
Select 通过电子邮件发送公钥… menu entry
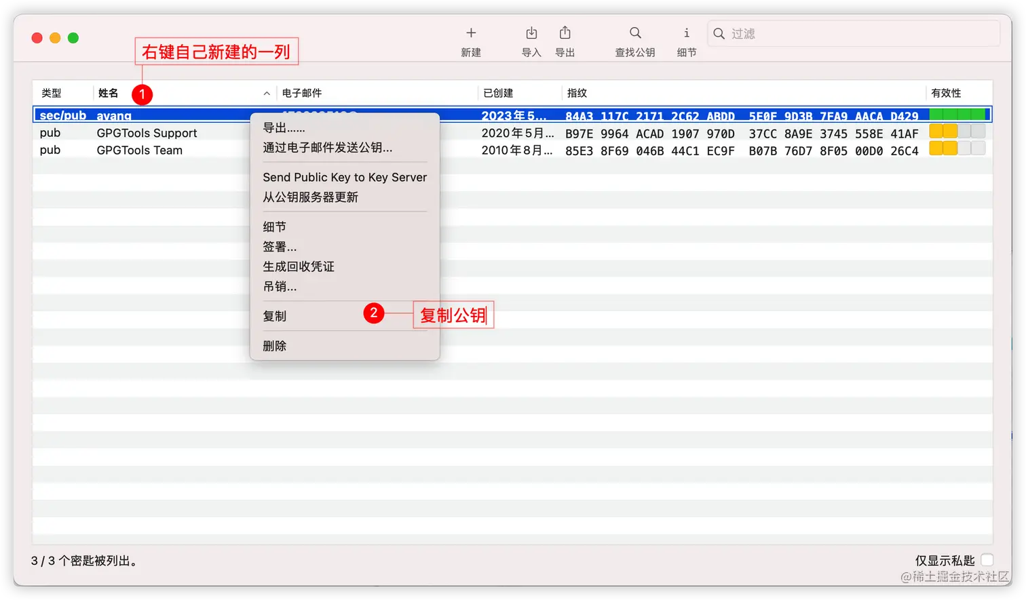(x=345, y=147)
